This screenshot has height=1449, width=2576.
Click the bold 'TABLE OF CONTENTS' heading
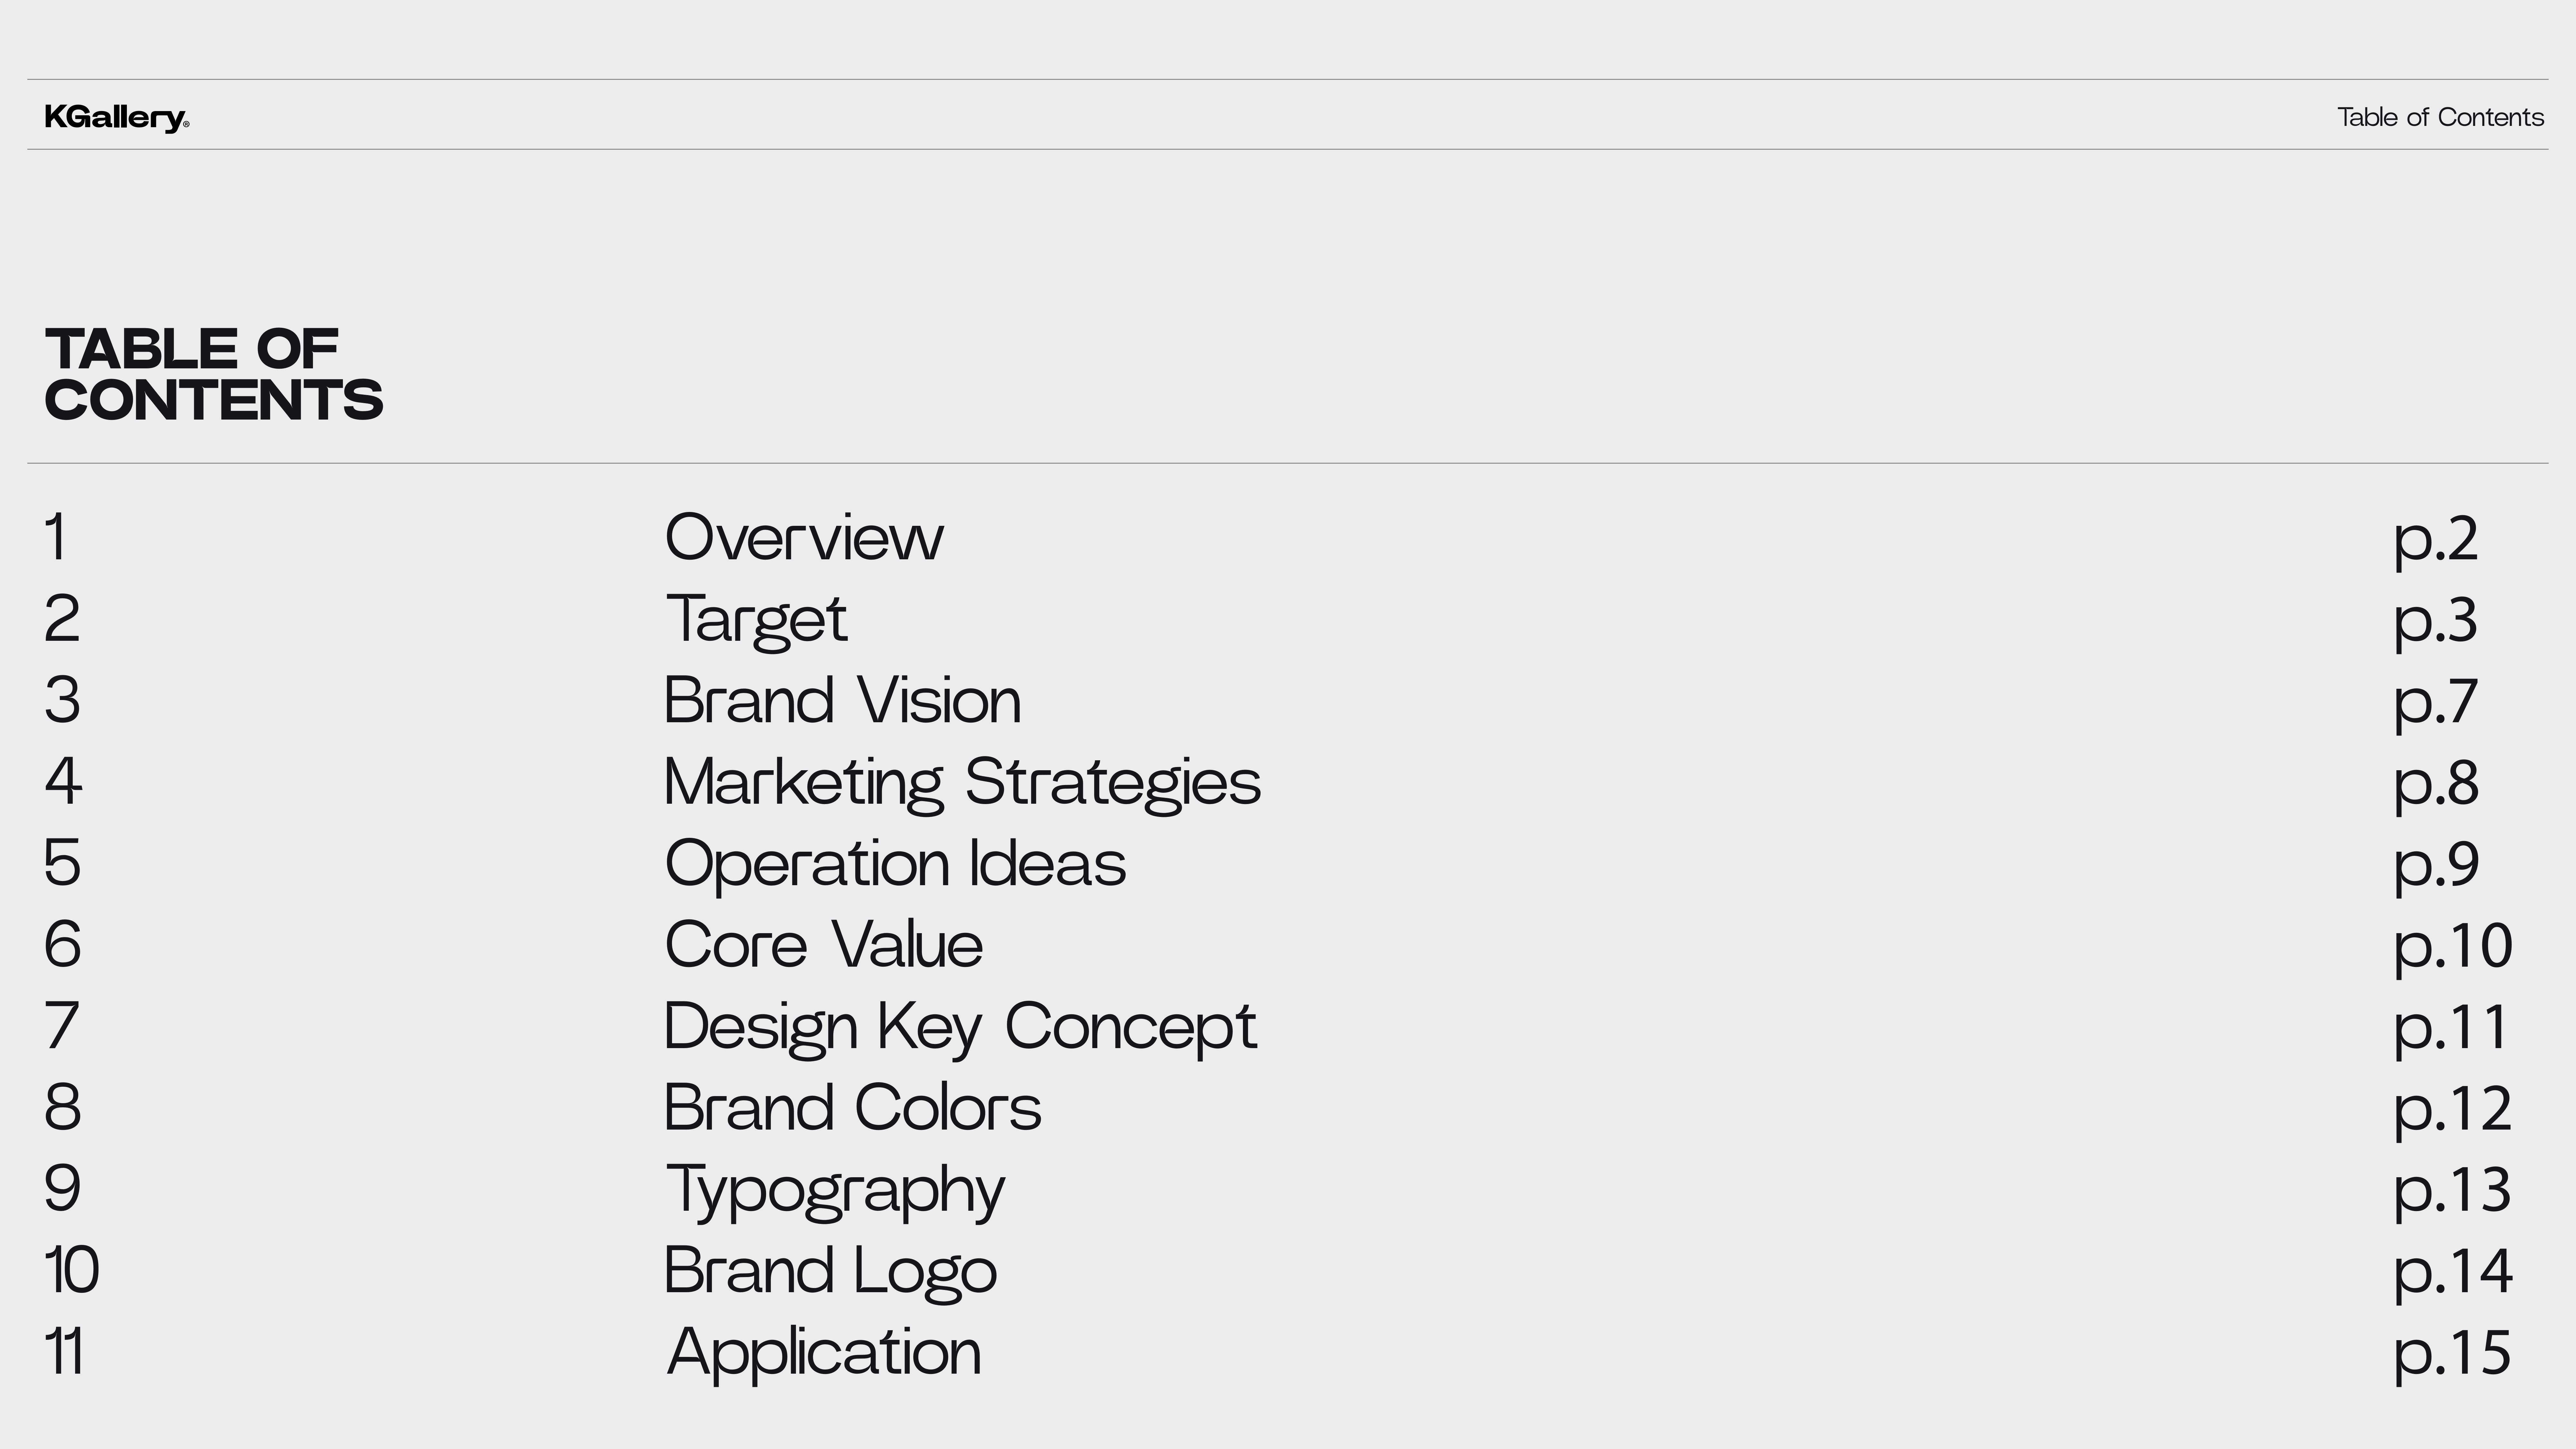[213, 374]
